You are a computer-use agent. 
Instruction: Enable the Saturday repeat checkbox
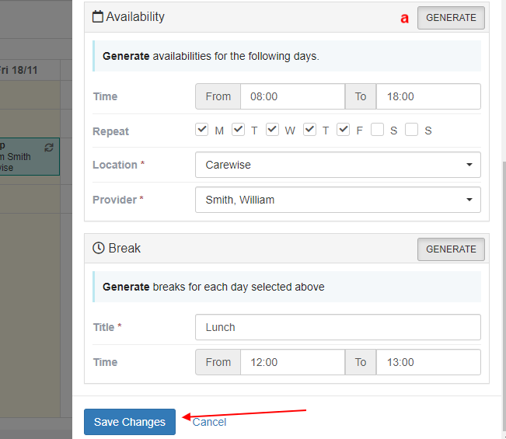click(x=377, y=130)
